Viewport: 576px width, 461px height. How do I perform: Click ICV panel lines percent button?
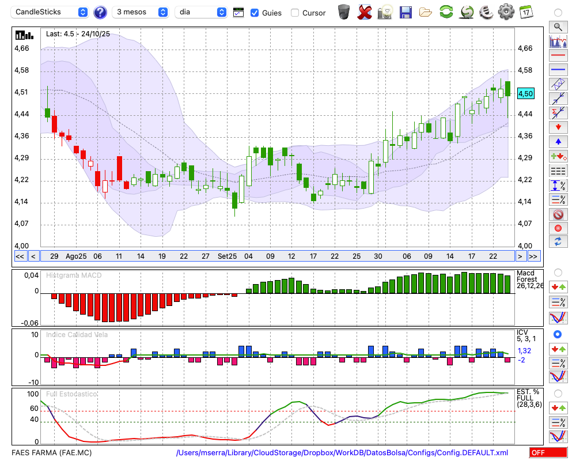pyautogui.click(x=558, y=363)
